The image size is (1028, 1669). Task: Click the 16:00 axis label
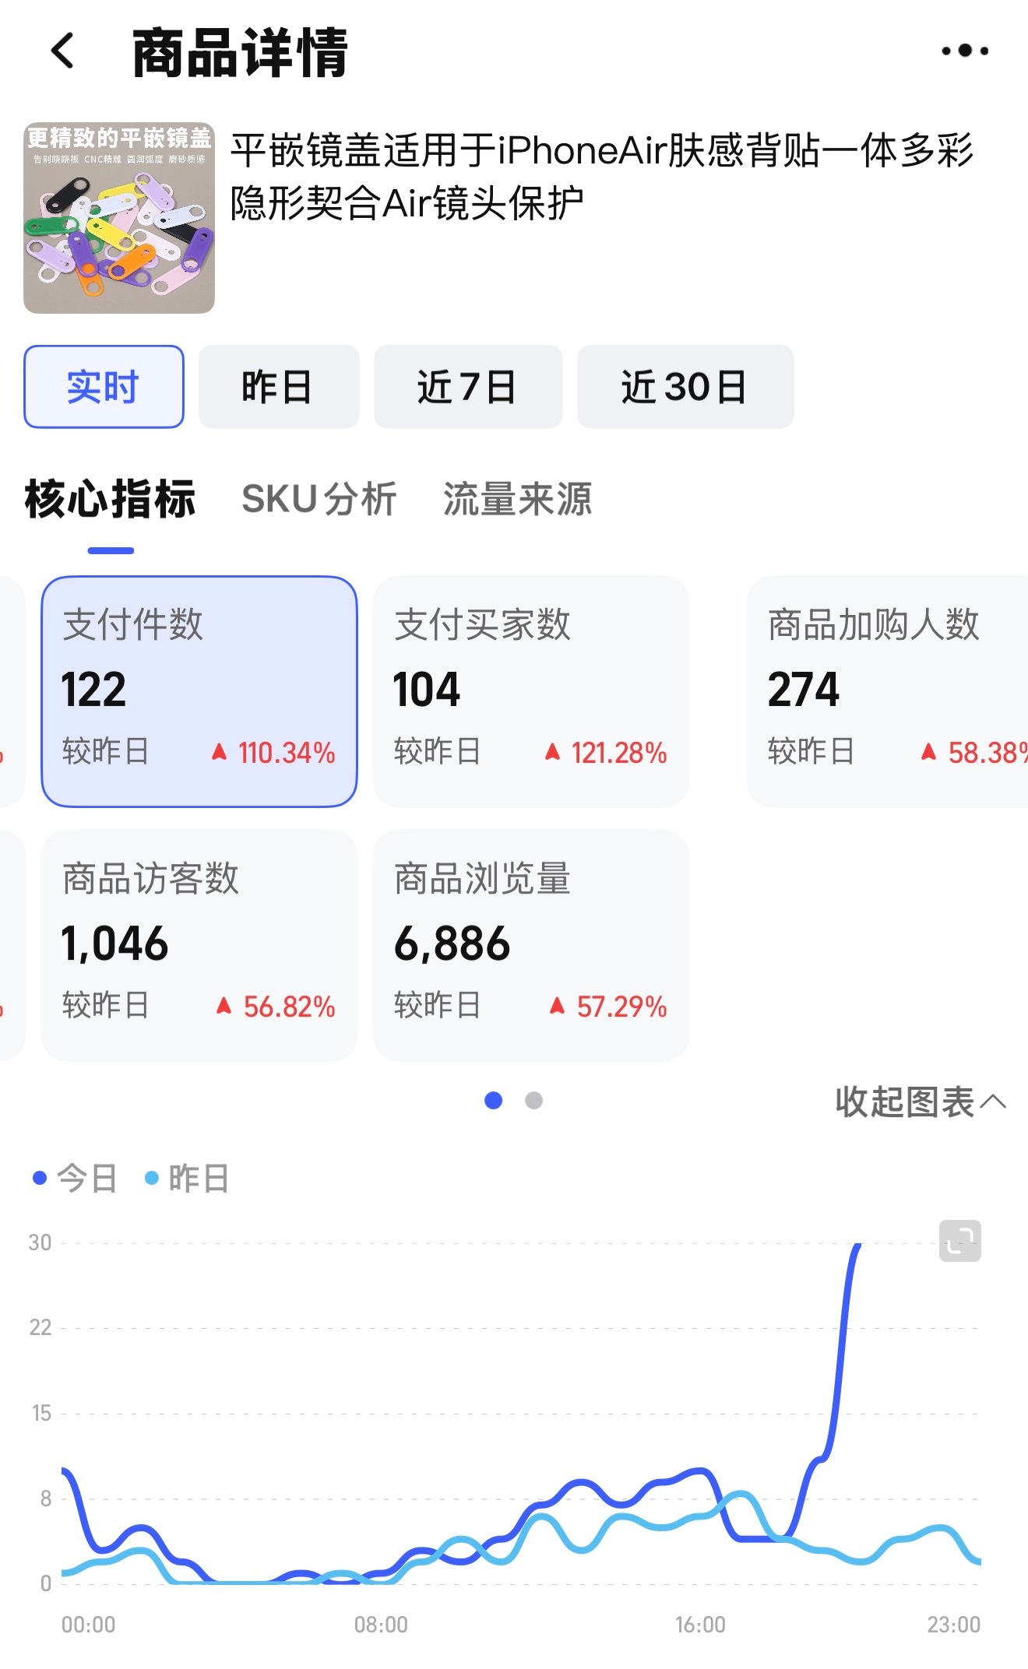700,1625
